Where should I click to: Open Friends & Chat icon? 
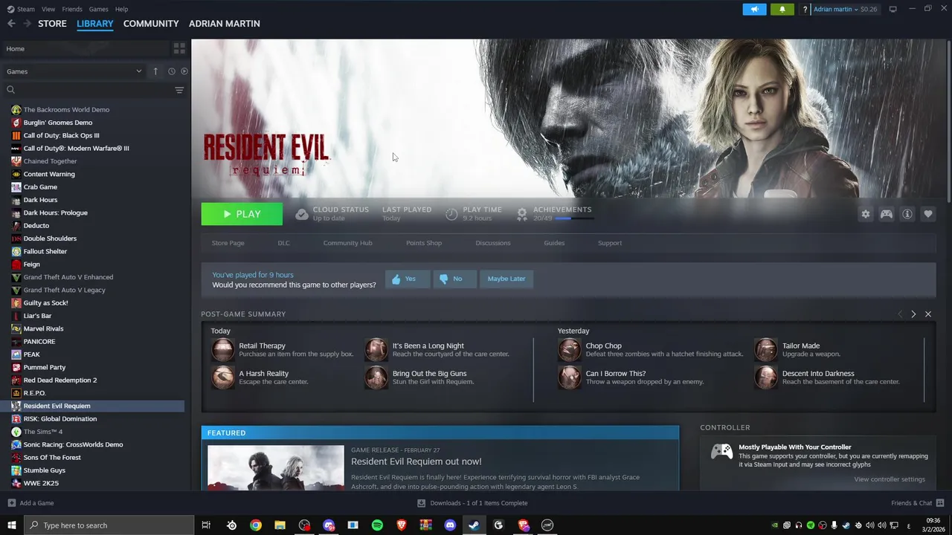click(x=941, y=503)
